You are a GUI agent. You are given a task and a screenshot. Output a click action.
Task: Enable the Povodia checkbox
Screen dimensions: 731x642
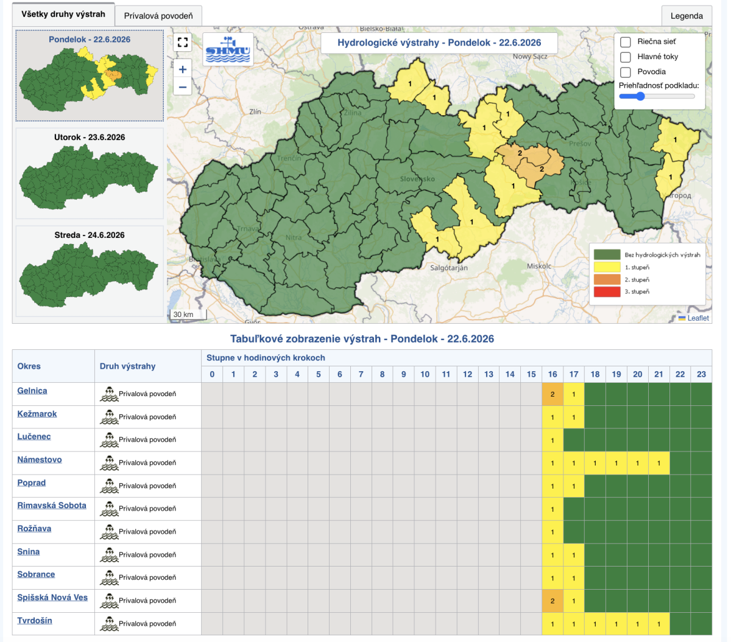625,72
